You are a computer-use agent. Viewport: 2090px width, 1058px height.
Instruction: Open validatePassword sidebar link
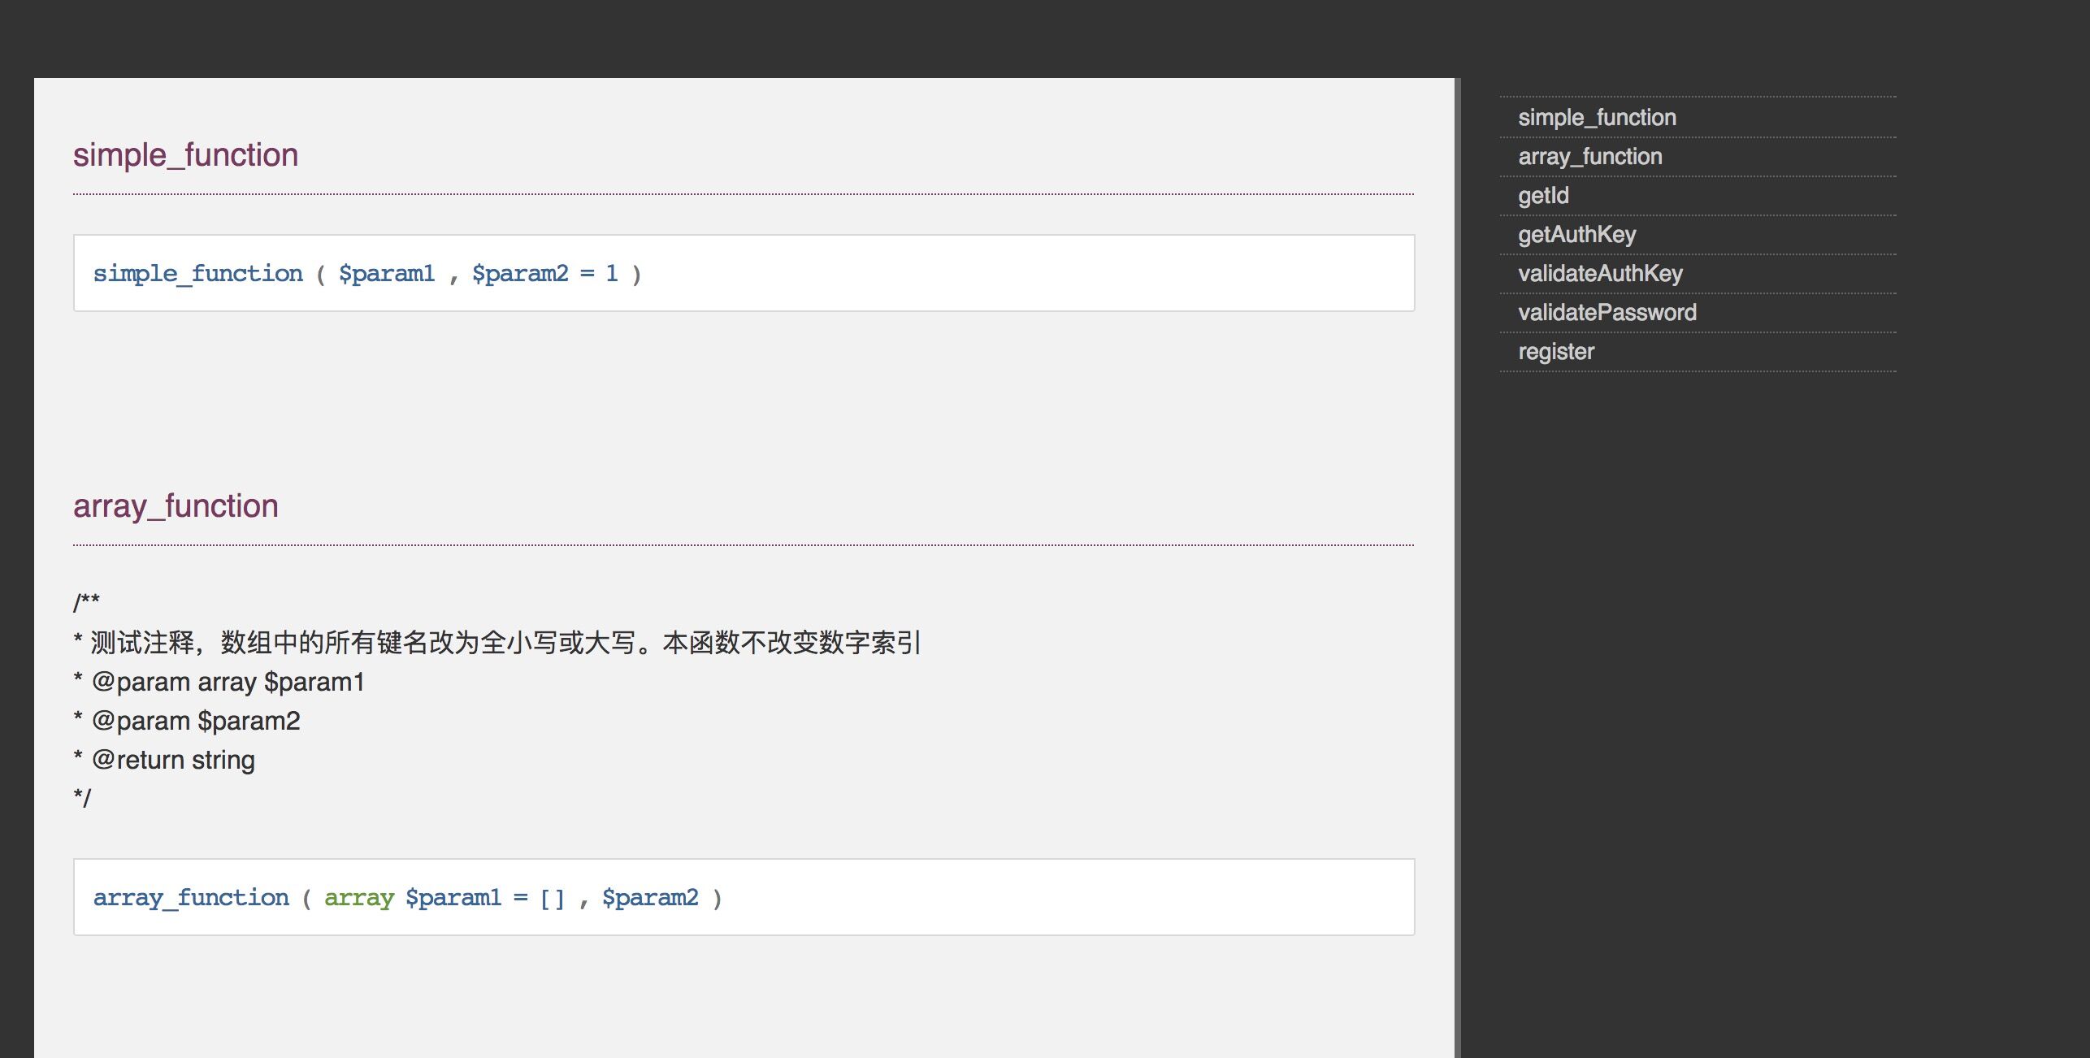pyautogui.click(x=1607, y=313)
